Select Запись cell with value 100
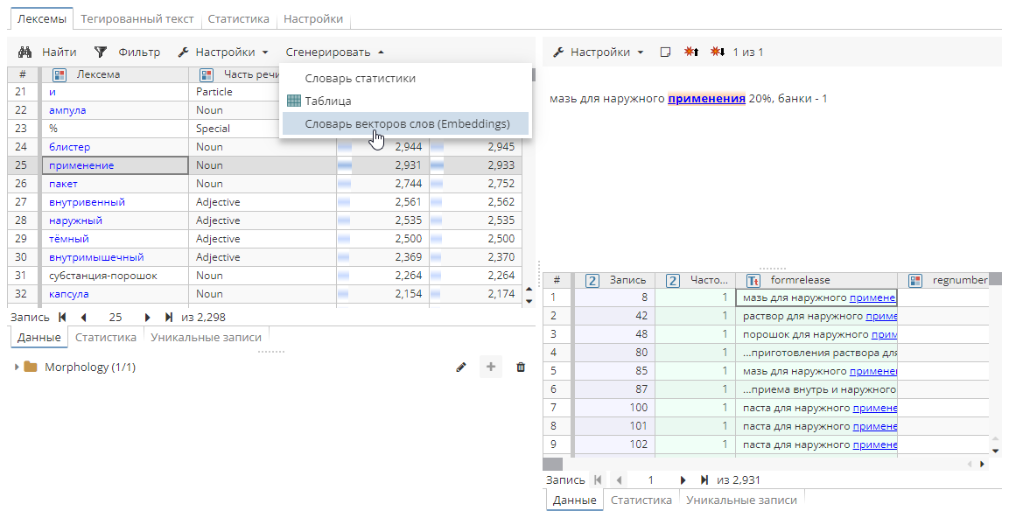 pos(614,408)
